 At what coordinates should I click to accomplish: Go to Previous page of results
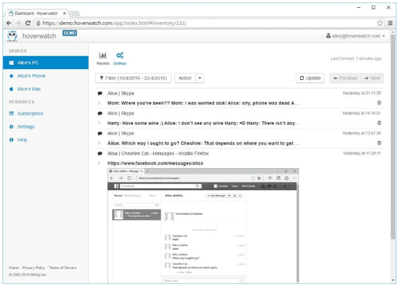click(x=345, y=78)
